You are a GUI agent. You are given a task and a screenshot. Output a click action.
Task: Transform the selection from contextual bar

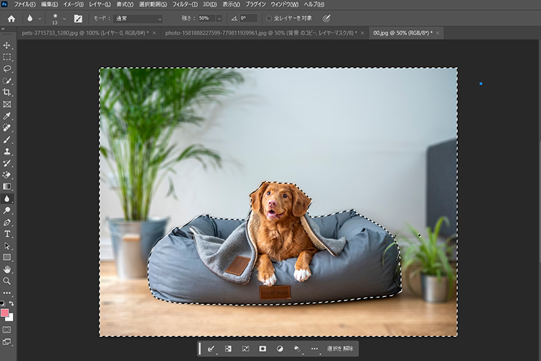(x=245, y=349)
